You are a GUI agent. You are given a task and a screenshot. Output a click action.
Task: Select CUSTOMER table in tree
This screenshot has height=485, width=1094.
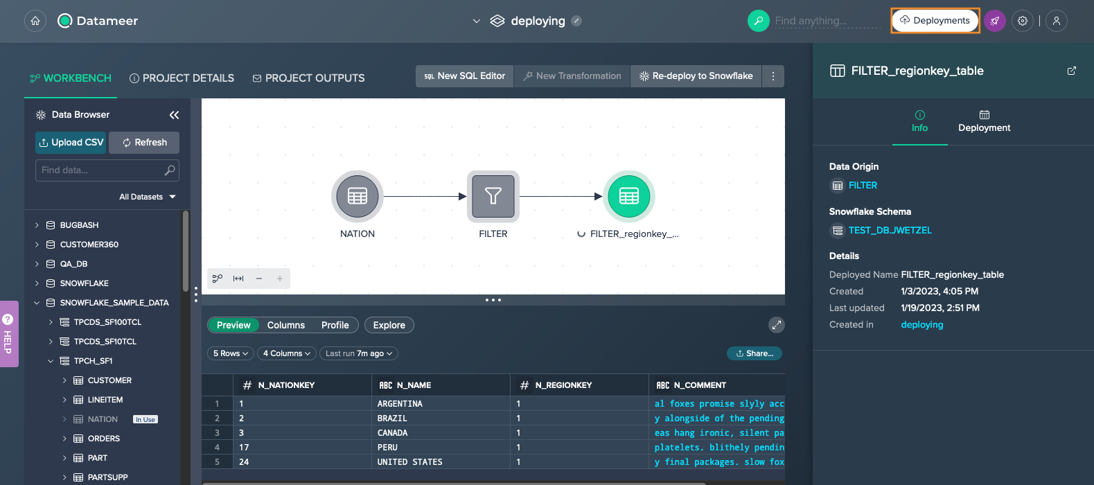(109, 380)
